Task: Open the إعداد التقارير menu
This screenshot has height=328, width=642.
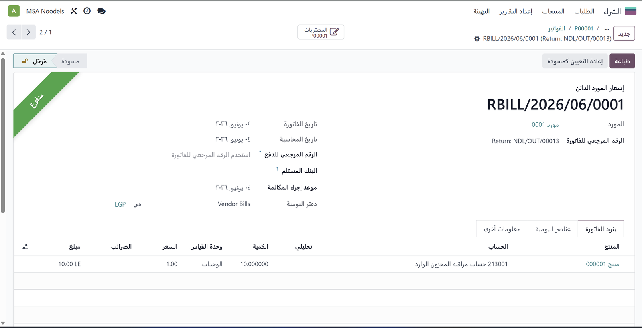Action: [x=516, y=11]
